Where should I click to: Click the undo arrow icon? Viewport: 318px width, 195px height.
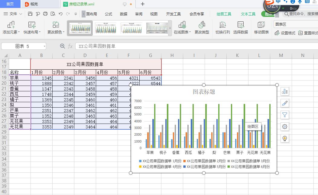tap(60, 14)
